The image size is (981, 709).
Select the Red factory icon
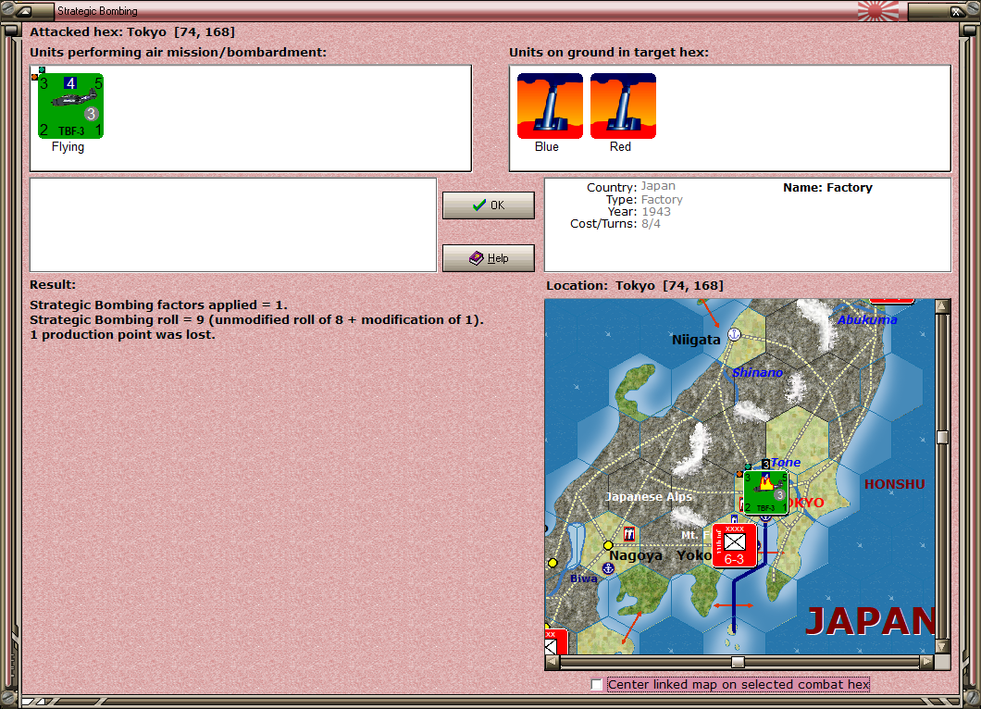[623, 106]
